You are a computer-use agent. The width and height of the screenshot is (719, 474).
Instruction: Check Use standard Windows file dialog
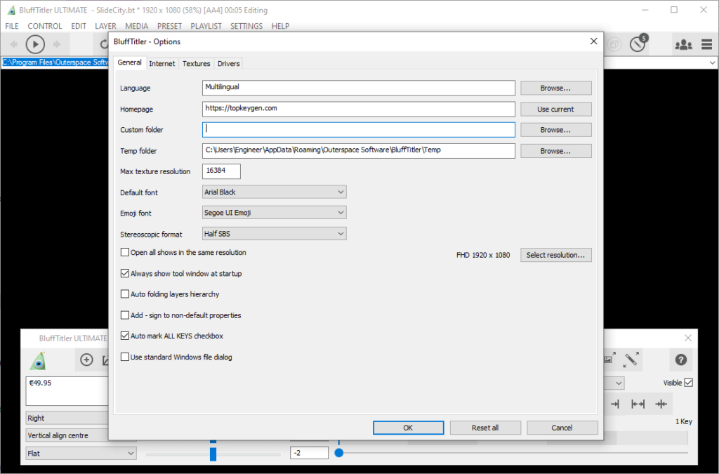[125, 357]
